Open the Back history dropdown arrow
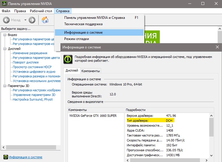This screenshot has width=222, height=162. (x=25, y=20)
